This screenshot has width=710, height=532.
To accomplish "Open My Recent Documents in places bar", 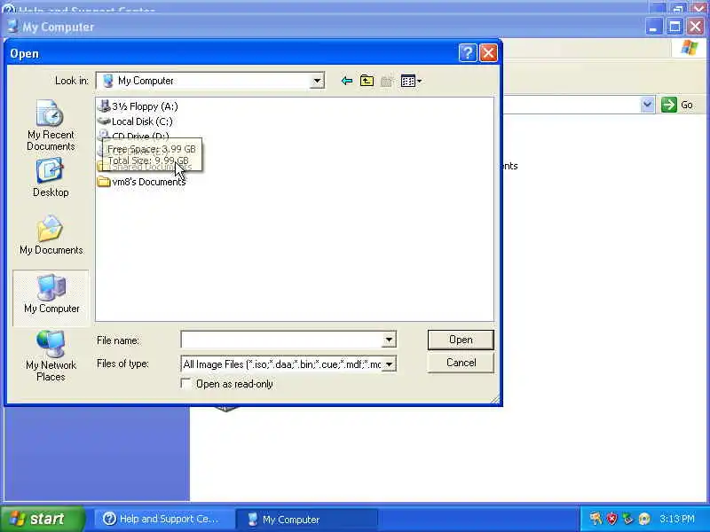I will [51, 125].
